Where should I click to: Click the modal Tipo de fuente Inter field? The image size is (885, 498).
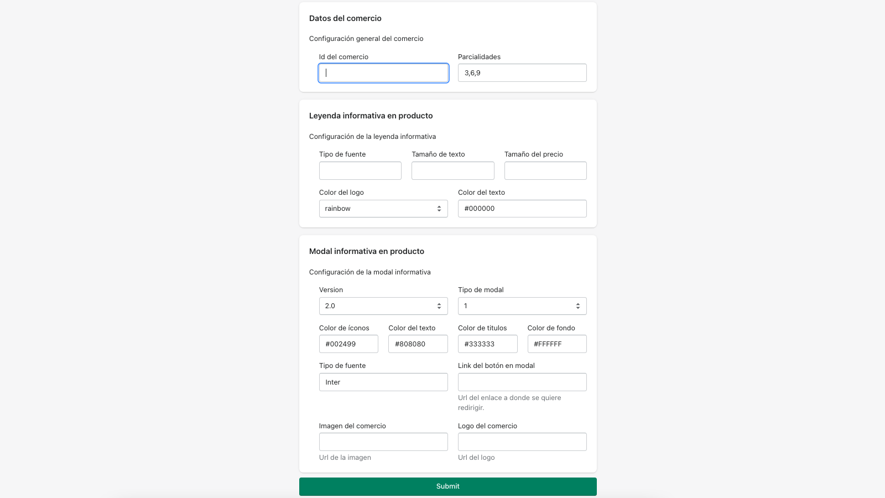[383, 382]
